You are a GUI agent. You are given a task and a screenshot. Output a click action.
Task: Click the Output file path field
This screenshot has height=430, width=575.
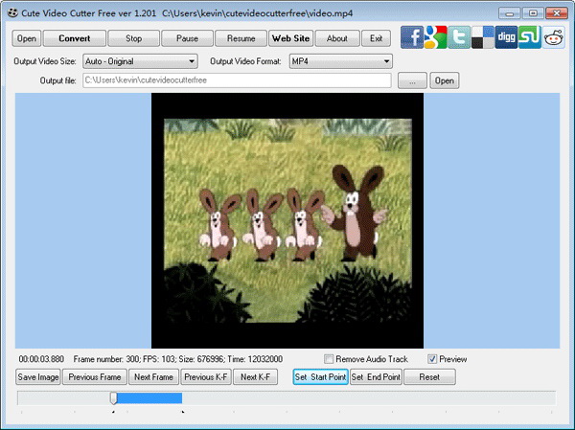click(x=238, y=80)
